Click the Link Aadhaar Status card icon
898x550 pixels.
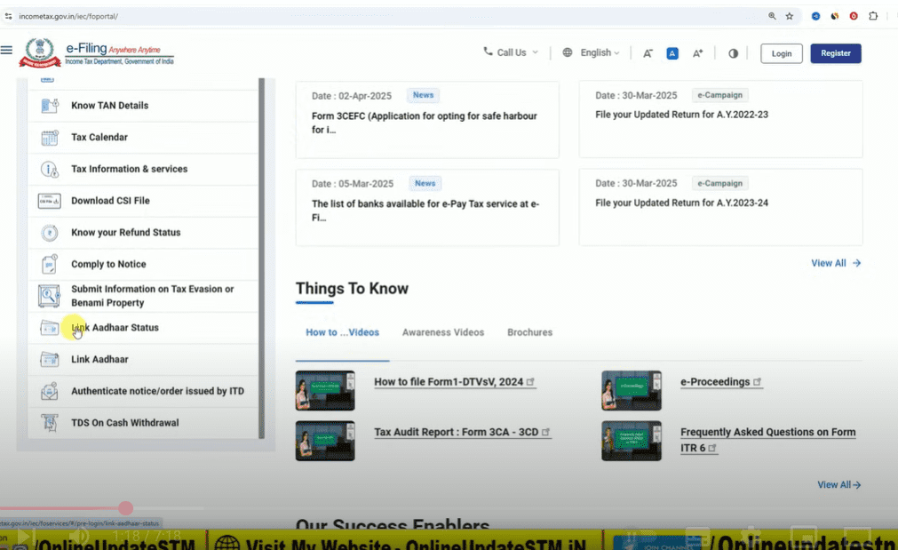pos(49,328)
